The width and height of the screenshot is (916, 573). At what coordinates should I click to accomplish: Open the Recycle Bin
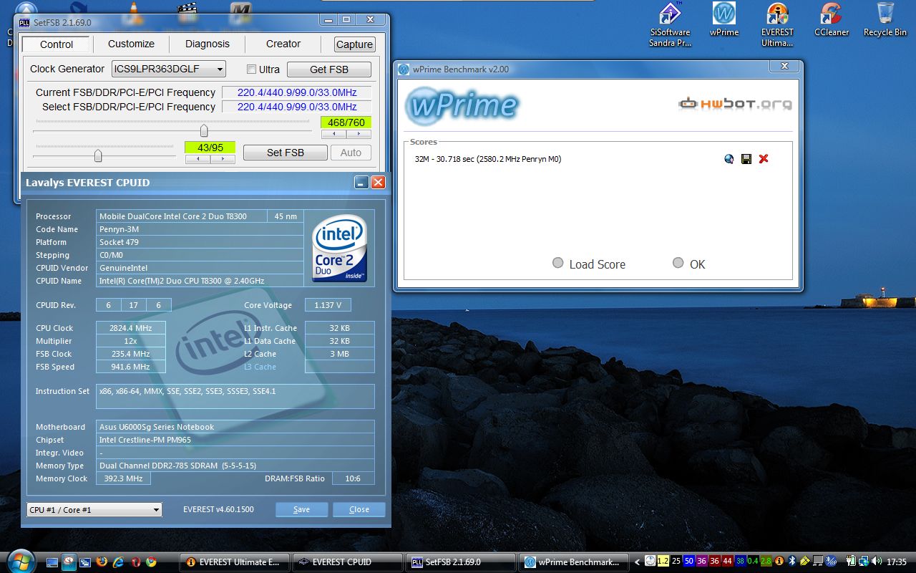pos(885,20)
